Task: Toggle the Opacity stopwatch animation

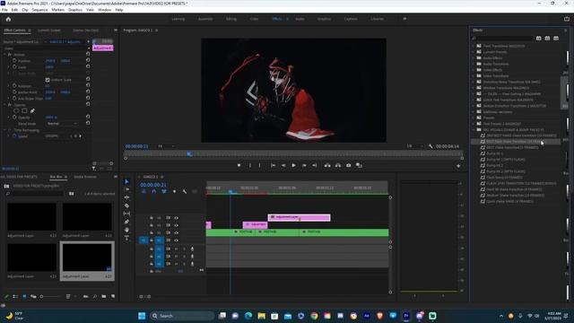Action: click(14, 118)
